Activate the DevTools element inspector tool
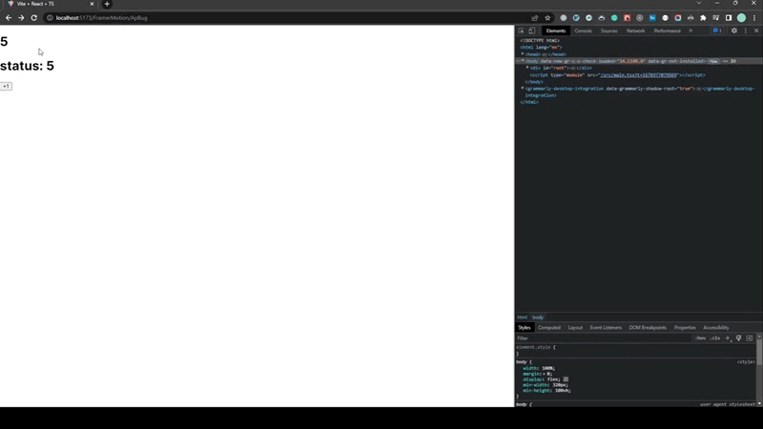This screenshot has width=763, height=429. click(521, 31)
